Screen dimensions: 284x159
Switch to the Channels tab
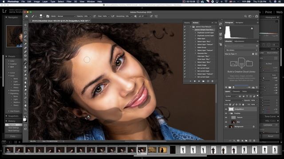tap(236, 91)
